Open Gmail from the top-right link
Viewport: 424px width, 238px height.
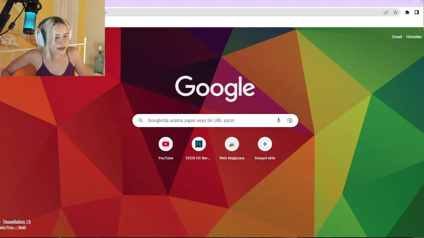[x=397, y=37]
